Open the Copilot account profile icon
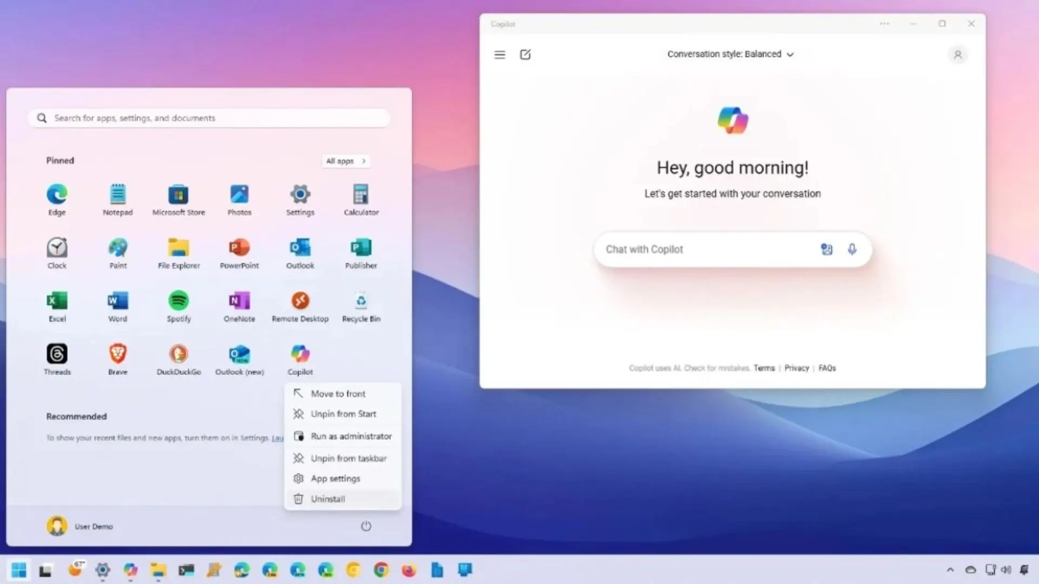Screen dimensions: 1039x584 pos(958,54)
